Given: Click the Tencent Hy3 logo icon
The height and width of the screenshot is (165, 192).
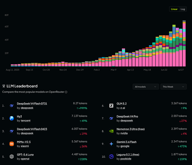Looking at the screenshot, I should [x=12, y=118].
